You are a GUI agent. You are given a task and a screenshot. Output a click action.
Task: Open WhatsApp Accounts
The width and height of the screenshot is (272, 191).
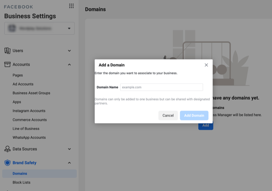point(29,137)
